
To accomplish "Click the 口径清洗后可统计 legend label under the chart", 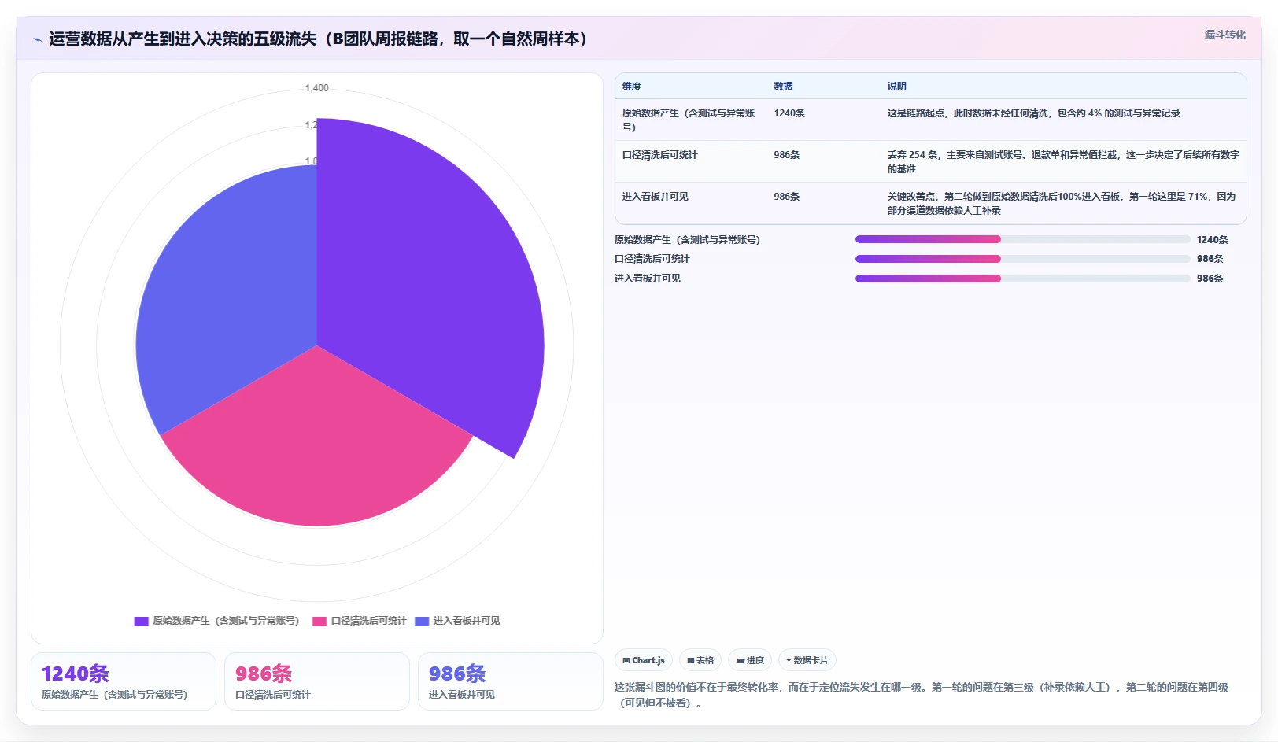I will click(368, 621).
